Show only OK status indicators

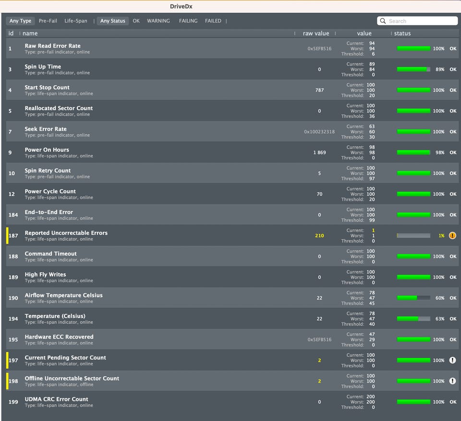click(136, 21)
